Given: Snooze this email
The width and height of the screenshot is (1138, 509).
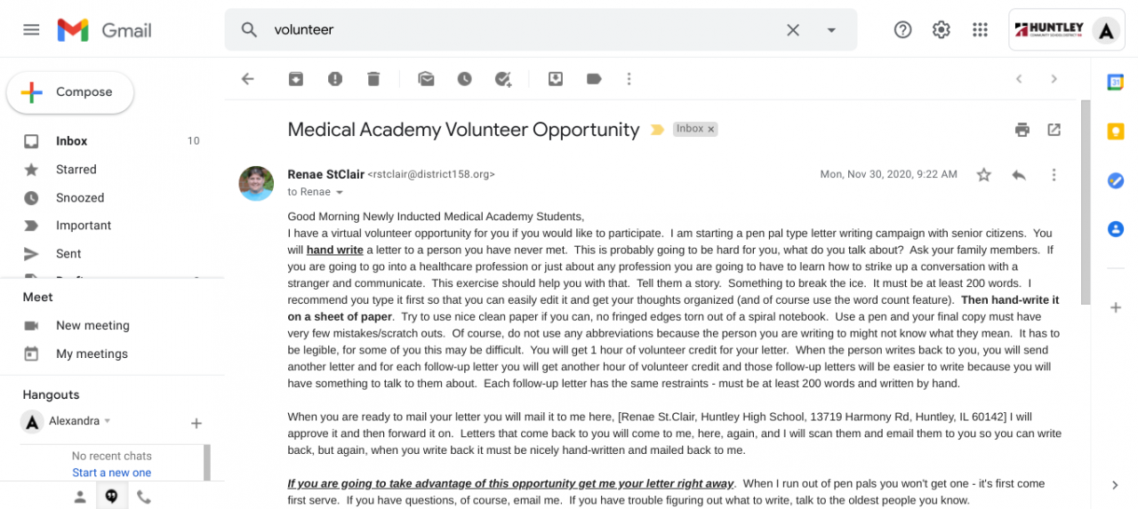Looking at the screenshot, I should pos(464,79).
